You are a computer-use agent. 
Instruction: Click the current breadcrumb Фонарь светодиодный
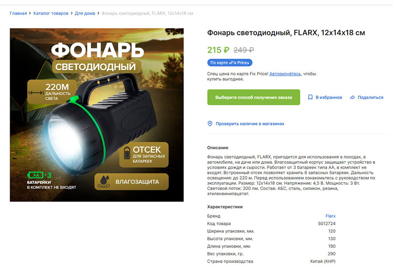pos(148,13)
